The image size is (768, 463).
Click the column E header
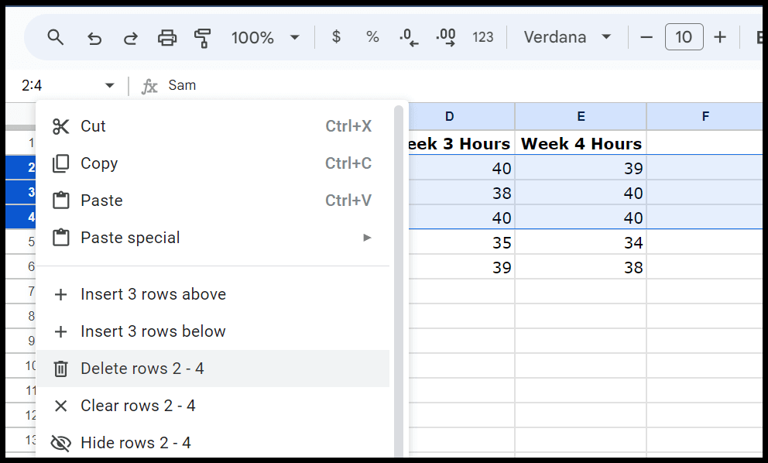(x=581, y=117)
